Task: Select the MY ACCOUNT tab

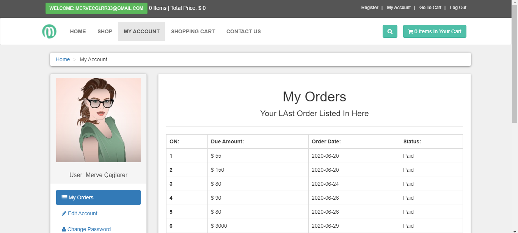Action: pyautogui.click(x=141, y=31)
